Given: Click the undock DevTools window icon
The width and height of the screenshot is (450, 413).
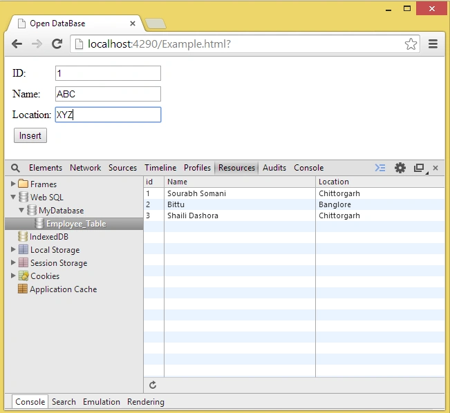Looking at the screenshot, I should pos(420,168).
